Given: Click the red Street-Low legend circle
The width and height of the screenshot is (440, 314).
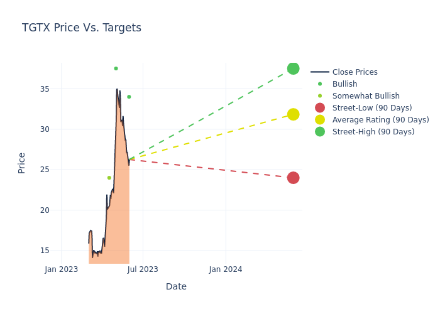Looking at the screenshot, I should tap(320, 108).
